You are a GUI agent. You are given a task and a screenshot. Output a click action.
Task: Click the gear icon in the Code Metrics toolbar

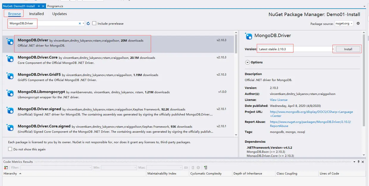(198, 168)
